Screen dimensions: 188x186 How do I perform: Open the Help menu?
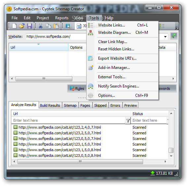(x=109, y=18)
